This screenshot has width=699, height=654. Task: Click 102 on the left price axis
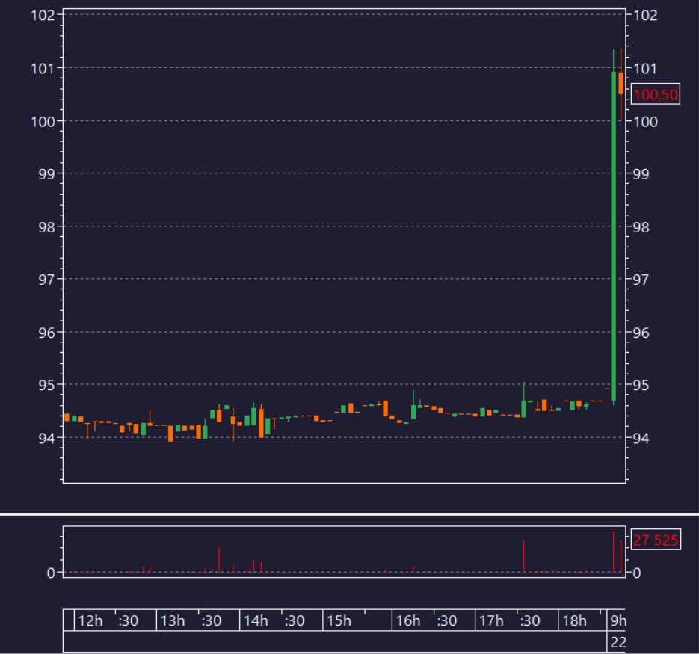(43, 16)
